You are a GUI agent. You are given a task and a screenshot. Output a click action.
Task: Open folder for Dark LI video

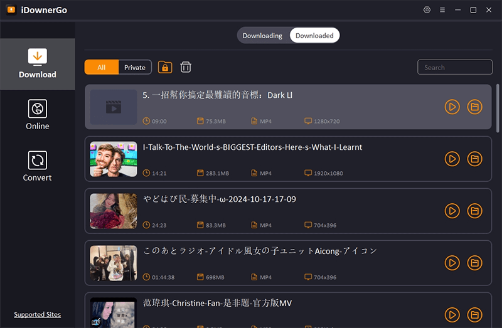[475, 107]
